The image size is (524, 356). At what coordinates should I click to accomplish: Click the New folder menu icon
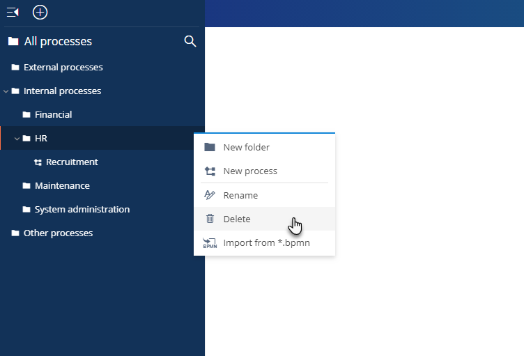pyautogui.click(x=210, y=147)
